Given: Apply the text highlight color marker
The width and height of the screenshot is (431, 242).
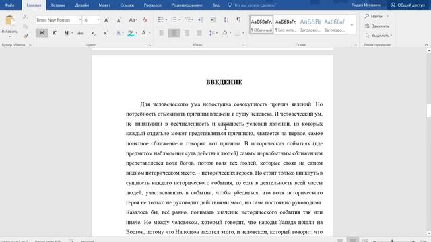Looking at the screenshot, I should [x=131, y=33].
